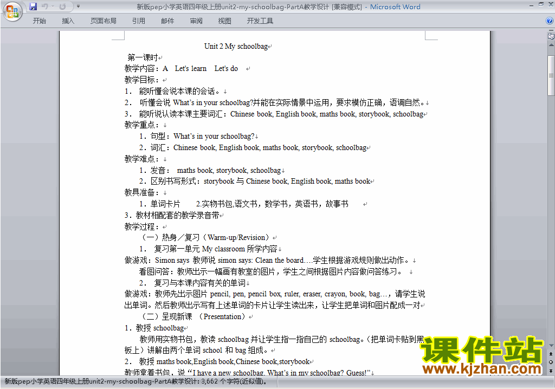Screen dimensions: 555x389
Task: Jump to the previous page with double up arrows
Action: point(551,354)
